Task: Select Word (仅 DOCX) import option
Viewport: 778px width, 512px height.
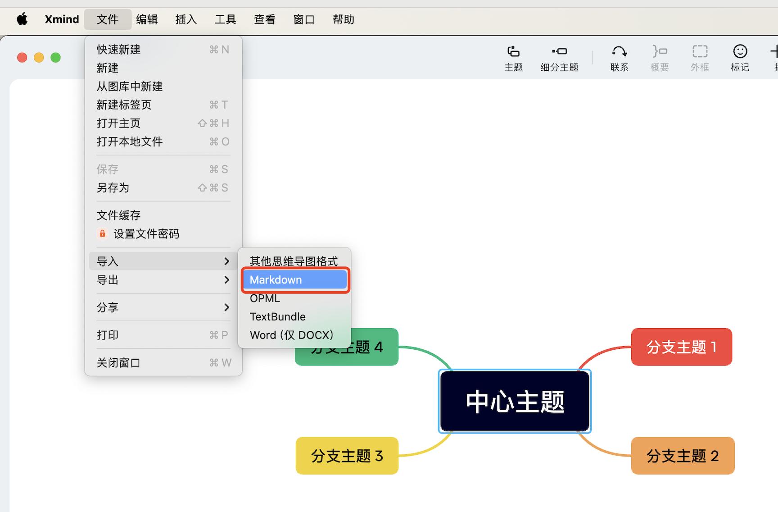Action: tap(294, 335)
